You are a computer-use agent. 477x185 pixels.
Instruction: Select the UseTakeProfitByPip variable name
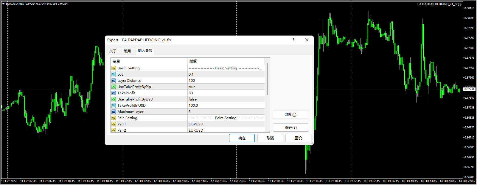pos(134,87)
